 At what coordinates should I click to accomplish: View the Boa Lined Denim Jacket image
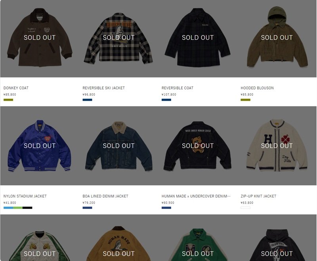coord(118,146)
